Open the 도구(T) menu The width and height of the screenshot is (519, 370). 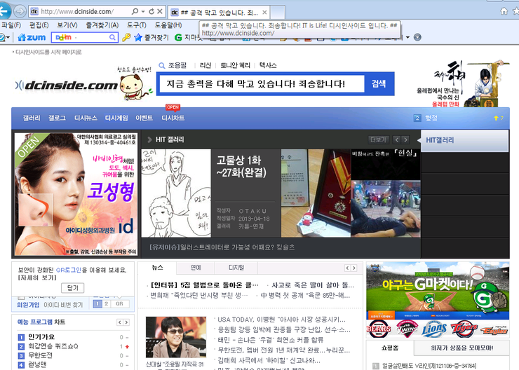coord(136,25)
